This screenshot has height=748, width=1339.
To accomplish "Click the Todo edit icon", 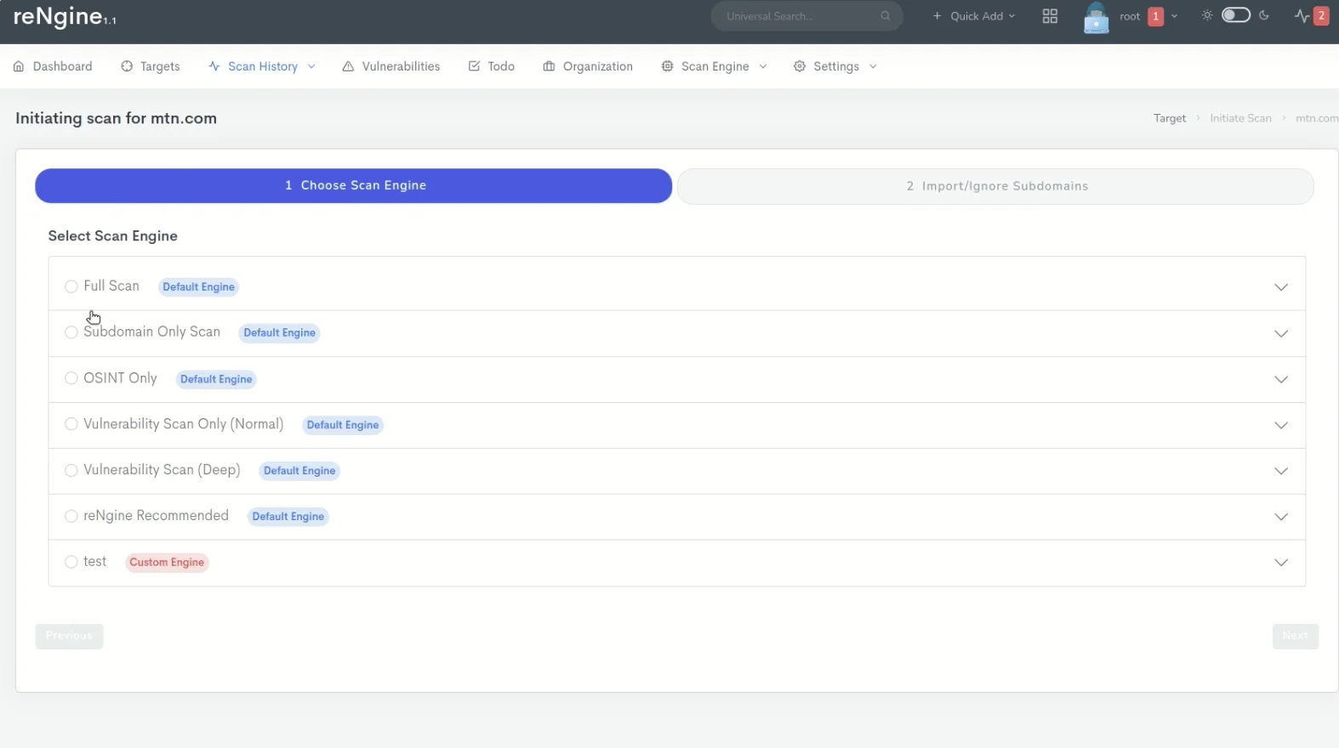I will [x=474, y=66].
